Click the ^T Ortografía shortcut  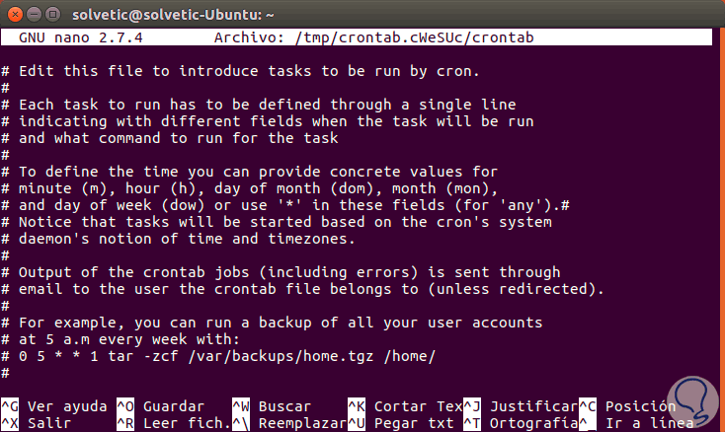pyautogui.click(x=520, y=422)
